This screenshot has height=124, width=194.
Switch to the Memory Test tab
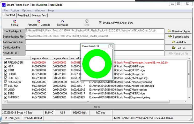(39, 15)
